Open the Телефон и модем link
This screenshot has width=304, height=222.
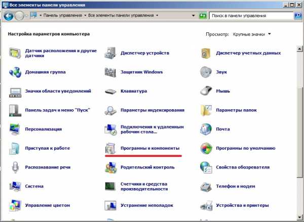point(236,186)
